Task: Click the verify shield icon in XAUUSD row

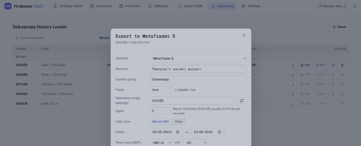Action: (333, 65)
